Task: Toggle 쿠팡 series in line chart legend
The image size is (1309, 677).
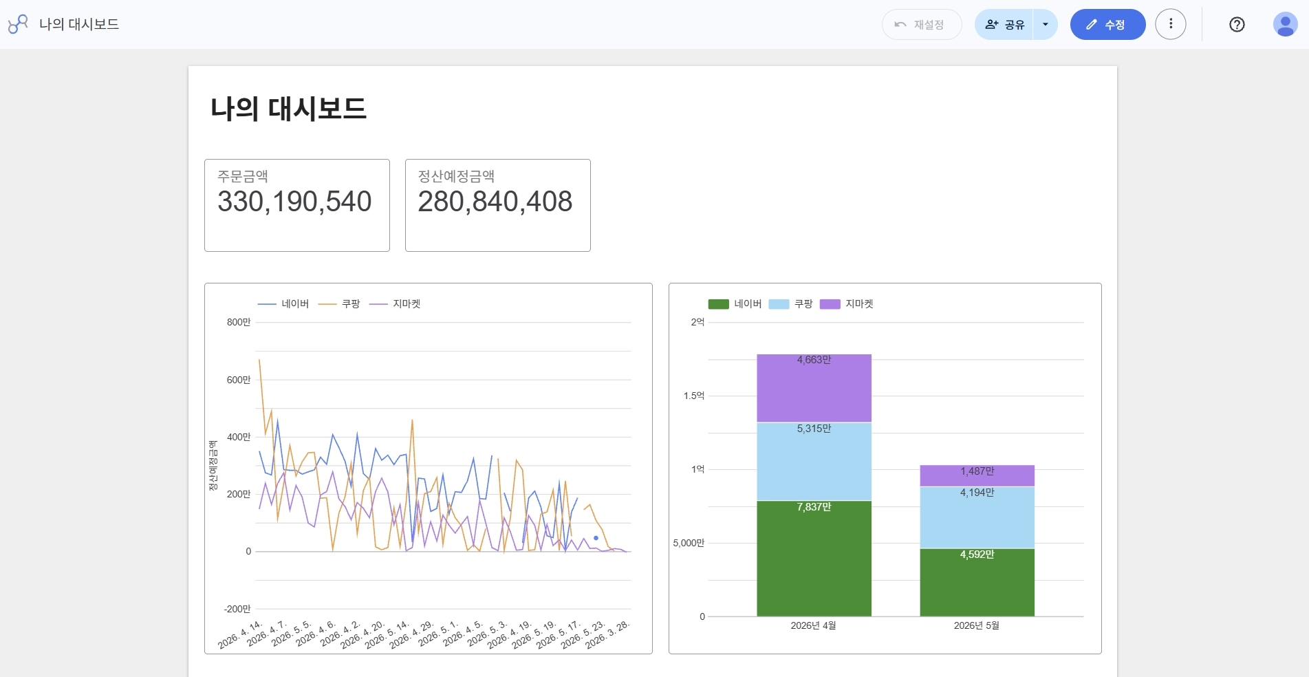Action: pos(339,304)
